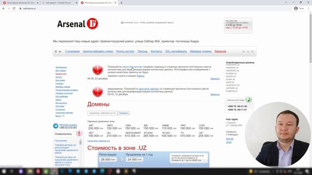Open the Зарегистрировать домен menu link

(98, 52)
